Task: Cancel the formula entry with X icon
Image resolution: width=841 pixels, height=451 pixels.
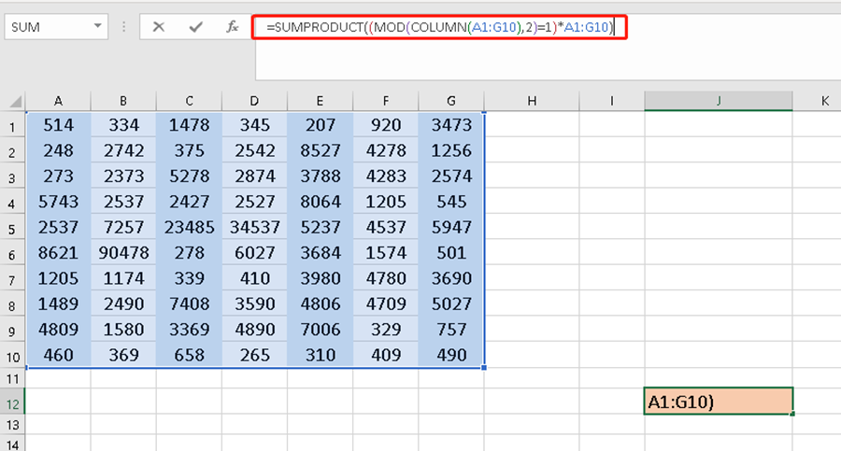Action: [x=158, y=27]
